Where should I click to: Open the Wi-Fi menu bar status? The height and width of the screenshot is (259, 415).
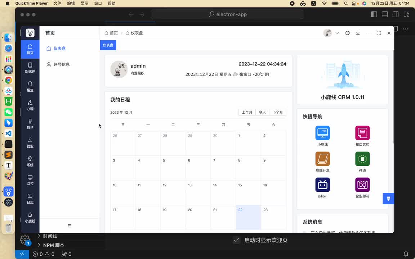(324, 4)
